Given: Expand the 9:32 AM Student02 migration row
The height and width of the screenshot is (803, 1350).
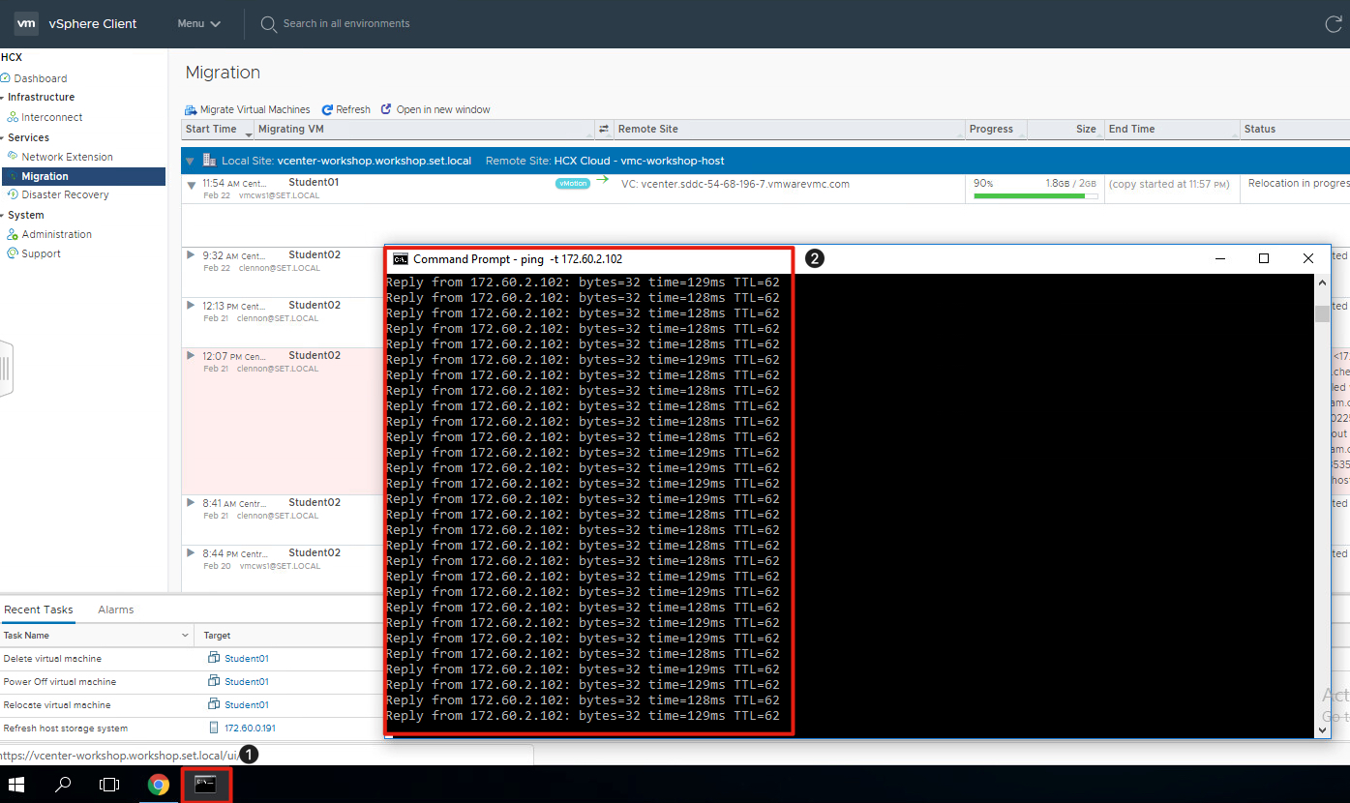Looking at the screenshot, I should [x=191, y=255].
